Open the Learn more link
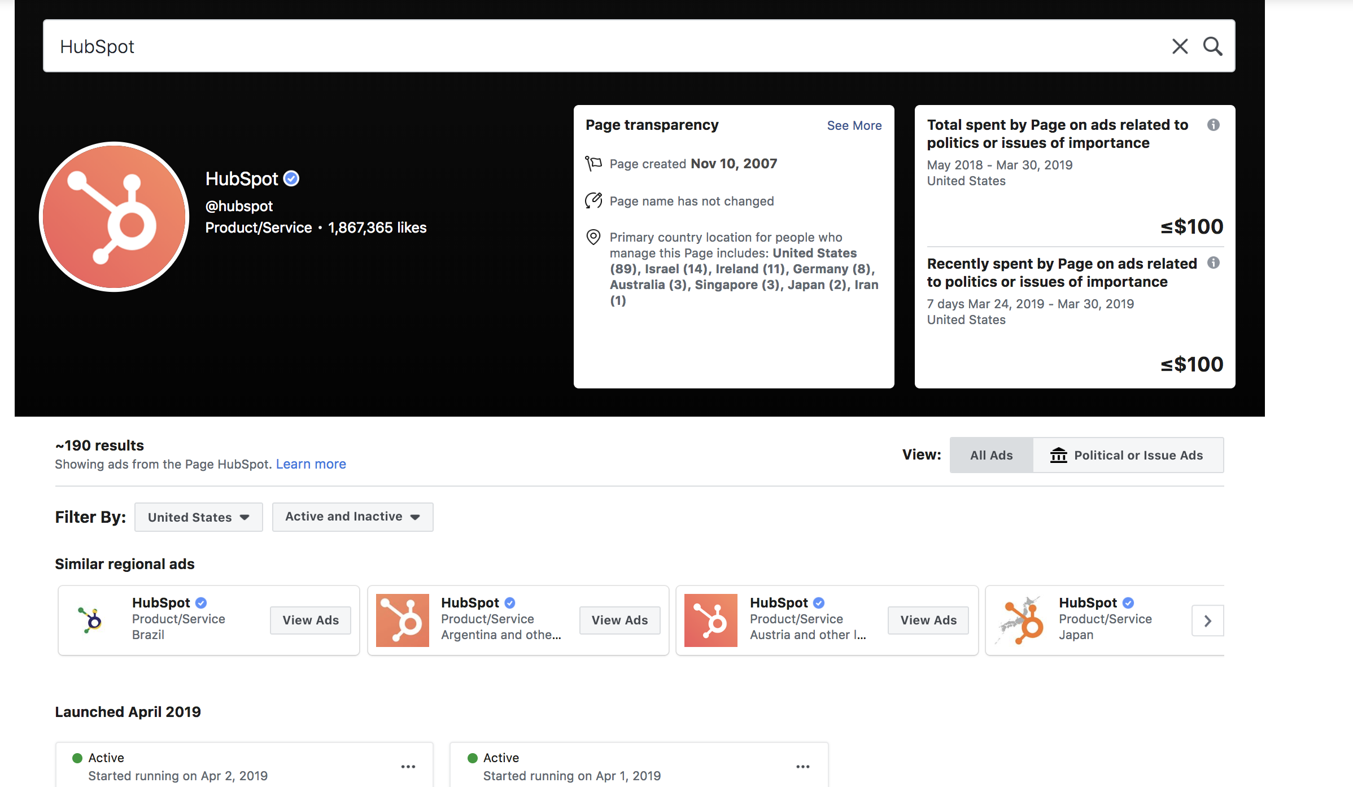 311,464
